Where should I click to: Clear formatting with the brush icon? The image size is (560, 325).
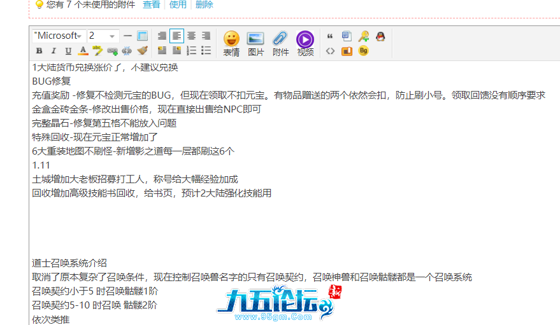click(142, 51)
